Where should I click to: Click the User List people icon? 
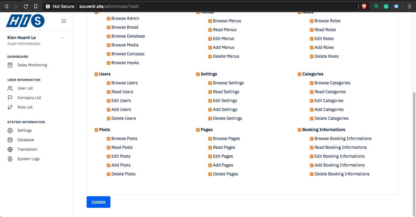[x=10, y=88]
